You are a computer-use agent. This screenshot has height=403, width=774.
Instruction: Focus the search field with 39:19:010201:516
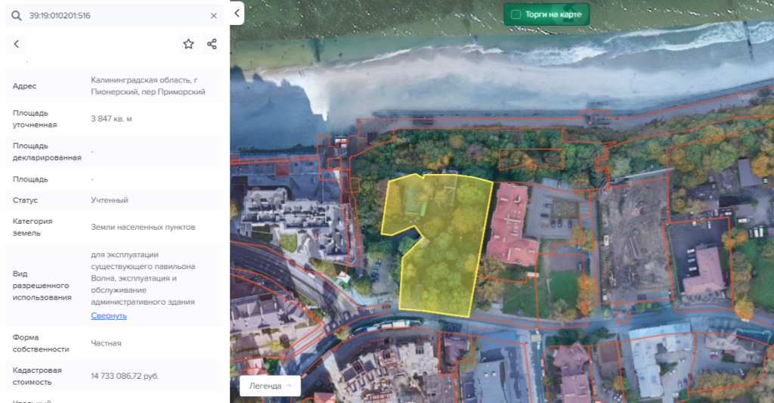(113, 15)
